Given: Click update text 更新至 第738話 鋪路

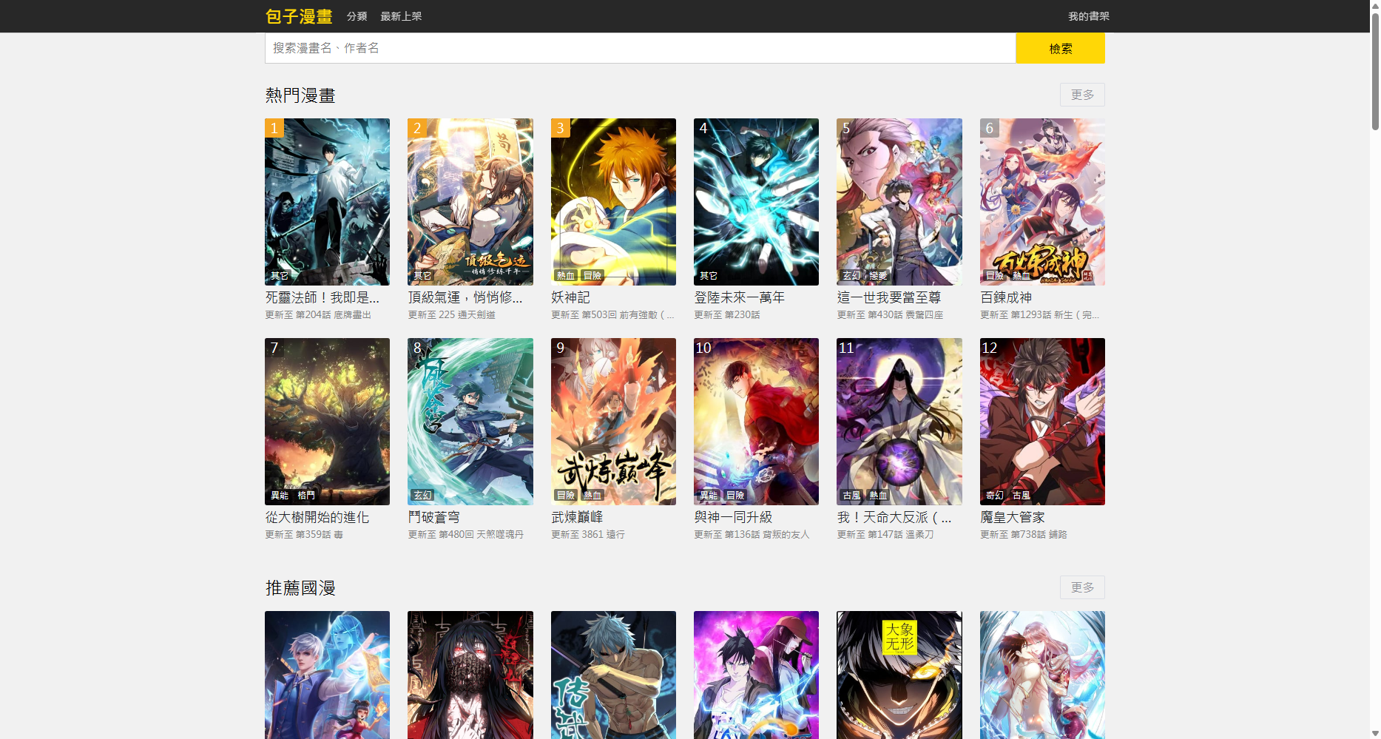Looking at the screenshot, I should [1024, 535].
